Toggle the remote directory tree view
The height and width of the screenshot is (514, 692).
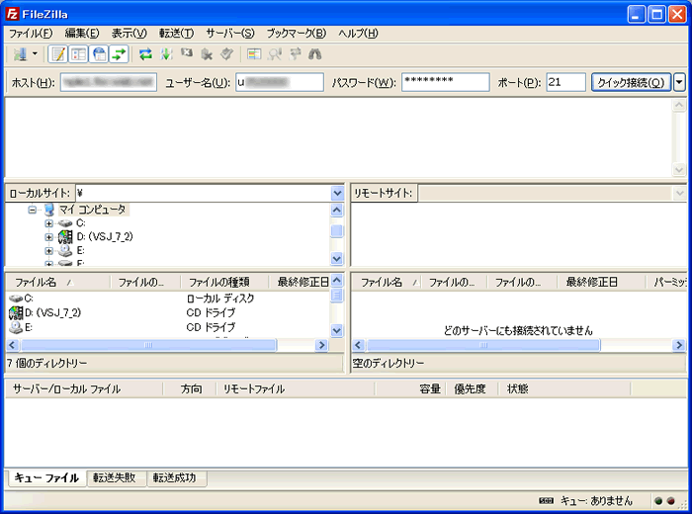[99, 54]
